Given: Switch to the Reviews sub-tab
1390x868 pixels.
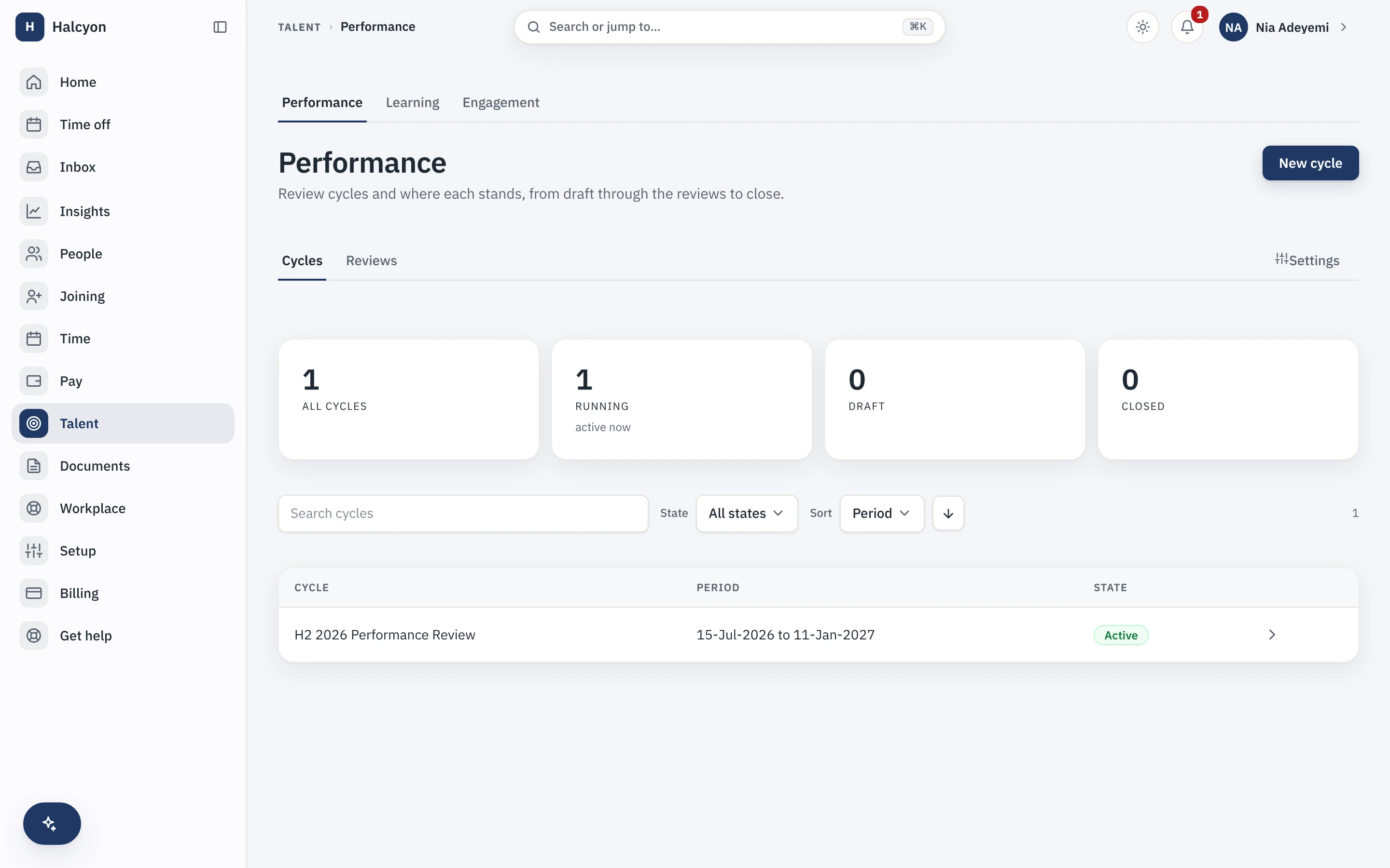Looking at the screenshot, I should pos(371,260).
